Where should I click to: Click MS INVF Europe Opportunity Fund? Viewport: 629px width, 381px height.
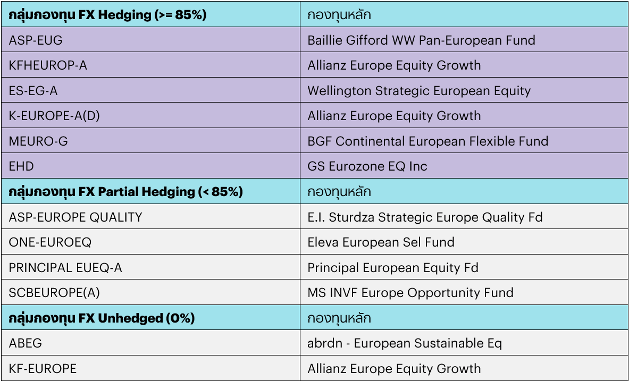[410, 293]
